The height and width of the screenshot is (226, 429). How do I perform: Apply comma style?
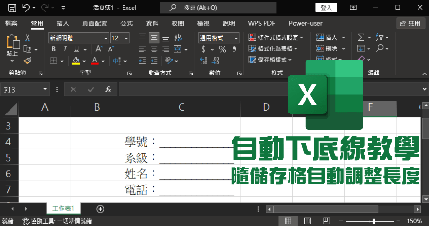pyautogui.click(x=234, y=49)
